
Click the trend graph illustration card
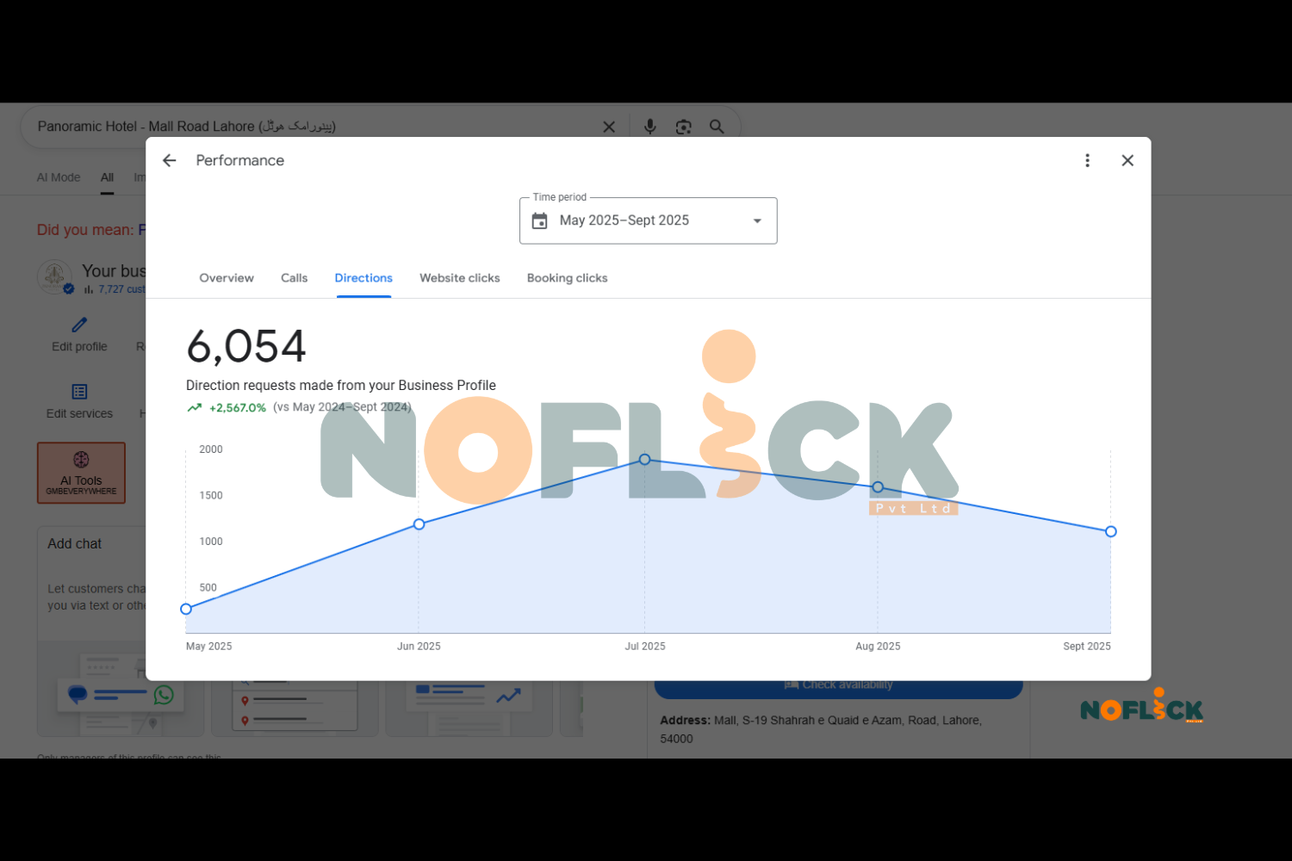coord(469,708)
